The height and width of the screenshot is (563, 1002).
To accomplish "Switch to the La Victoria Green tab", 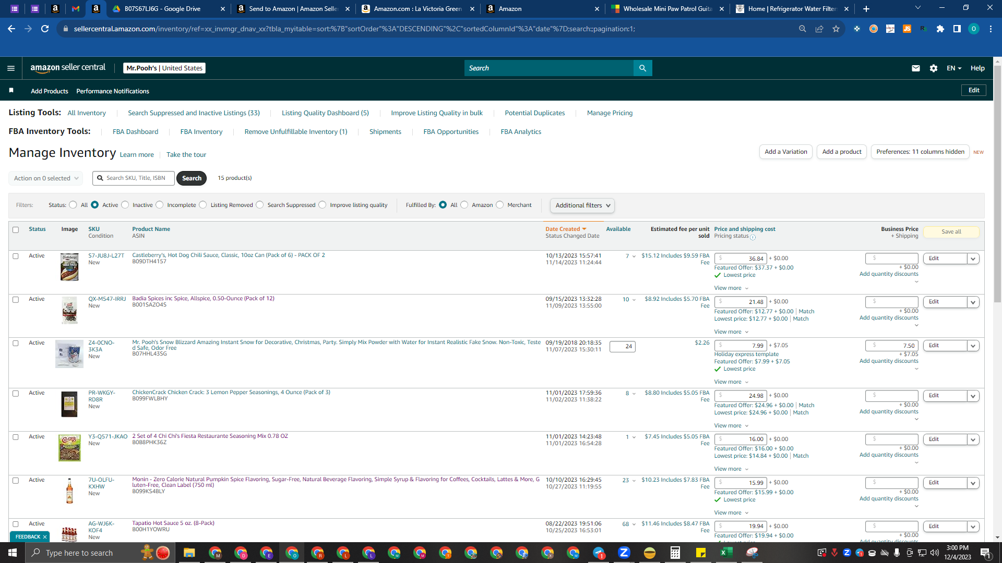I will [417, 9].
